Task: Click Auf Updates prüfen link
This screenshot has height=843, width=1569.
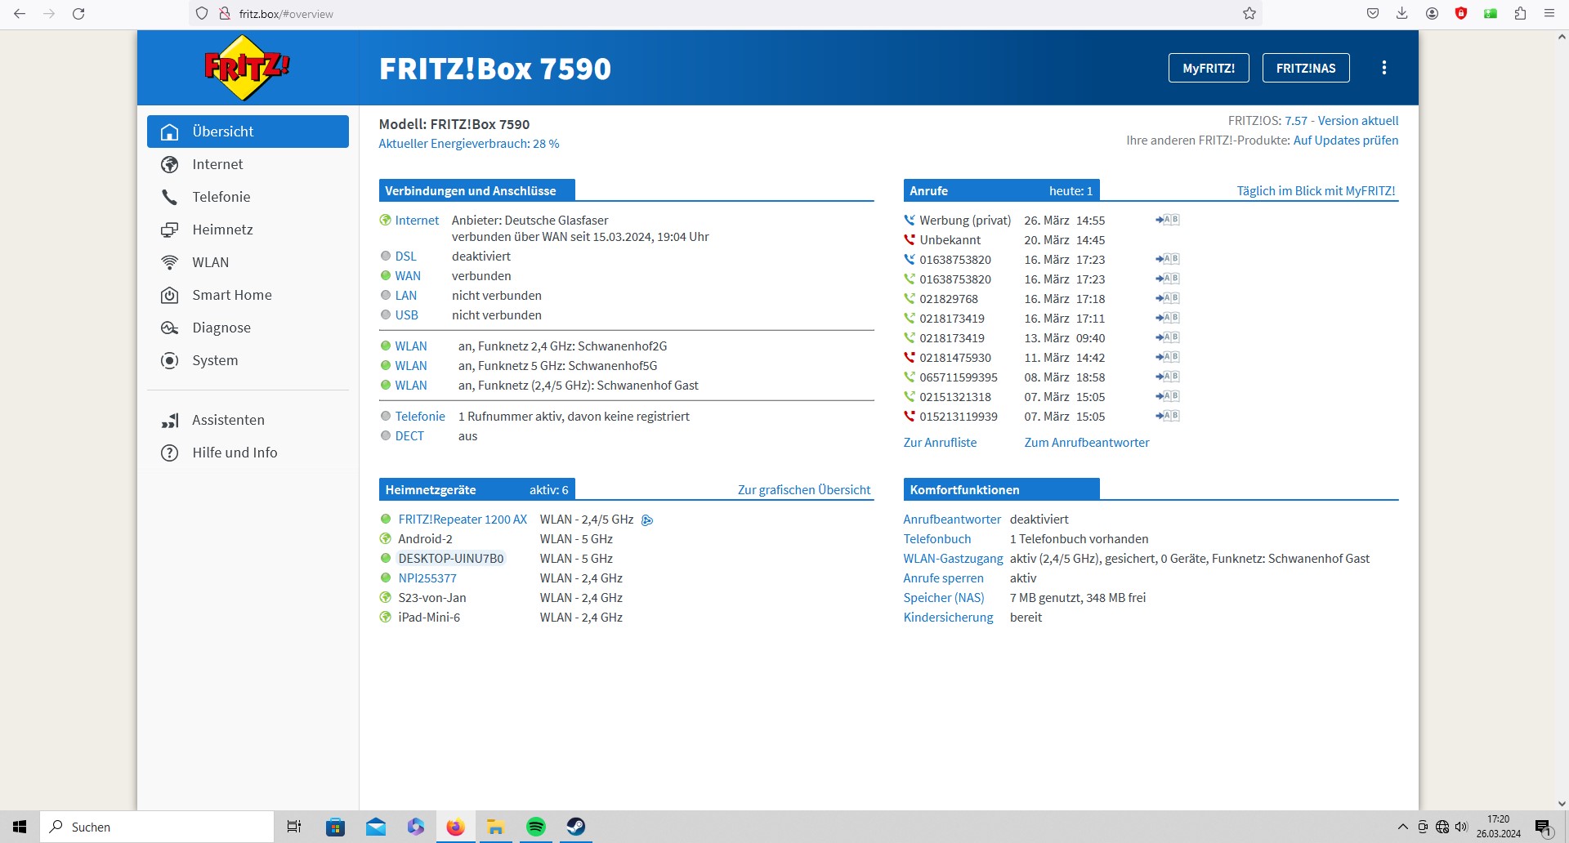Action: [x=1346, y=140]
